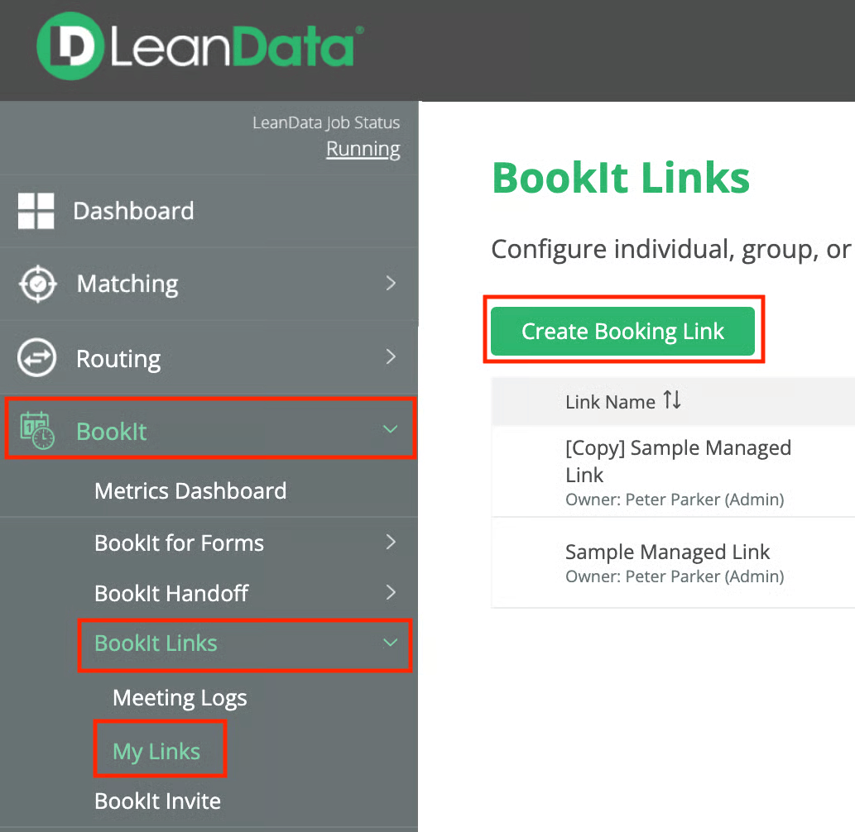The width and height of the screenshot is (855, 832).
Task: Open the Sample Managed Link row
Action: click(x=674, y=563)
